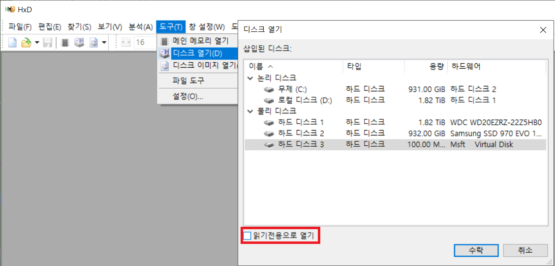Screen dimensions: 555x266
Task: Select the 무제 (C:) logical disk icon
Action: click(269, 89)
